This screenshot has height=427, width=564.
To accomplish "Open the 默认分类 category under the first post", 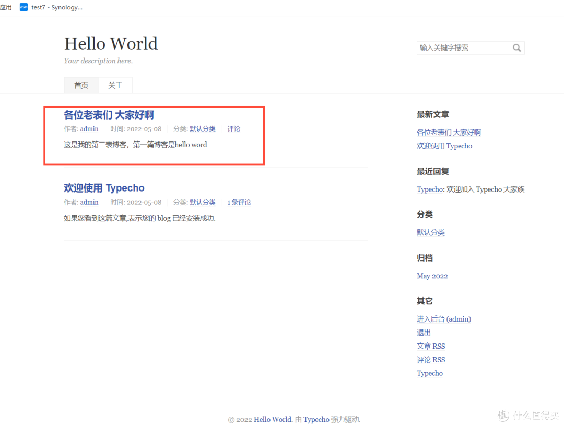I will pyautogui.click(x=203, y=128).
